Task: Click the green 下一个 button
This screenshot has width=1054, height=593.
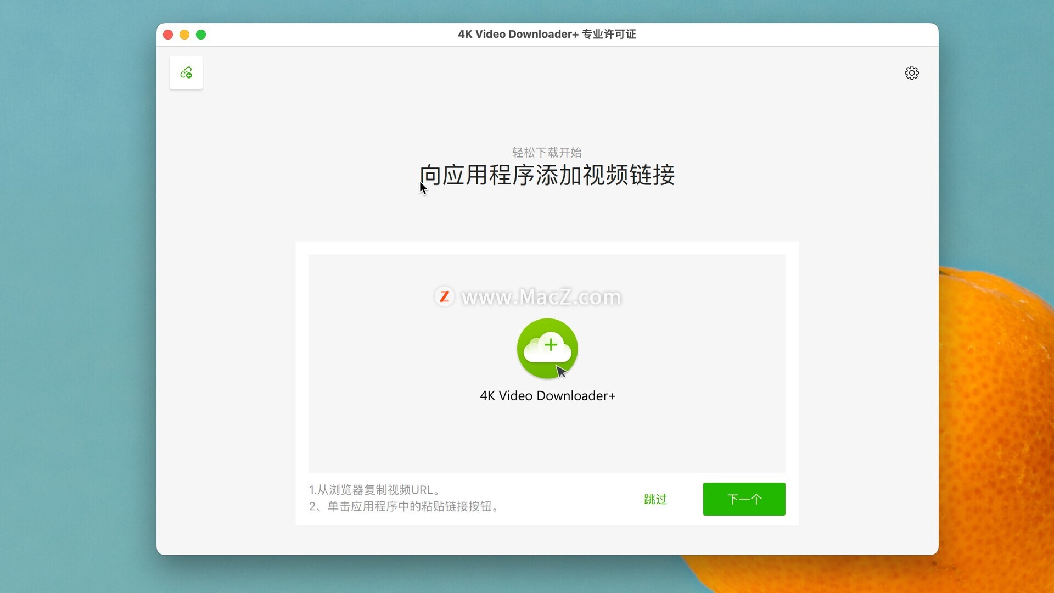Action: click(744, 499)
